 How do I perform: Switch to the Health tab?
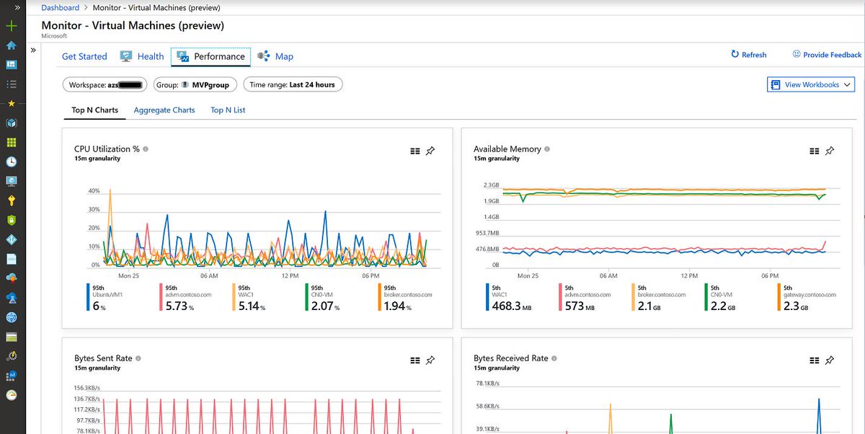pyautogui.click(x=143, y=56)
